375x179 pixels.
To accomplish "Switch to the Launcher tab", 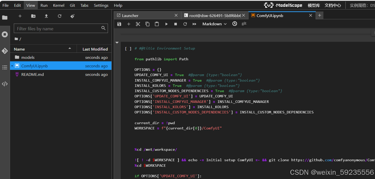I will click(147, 16).
